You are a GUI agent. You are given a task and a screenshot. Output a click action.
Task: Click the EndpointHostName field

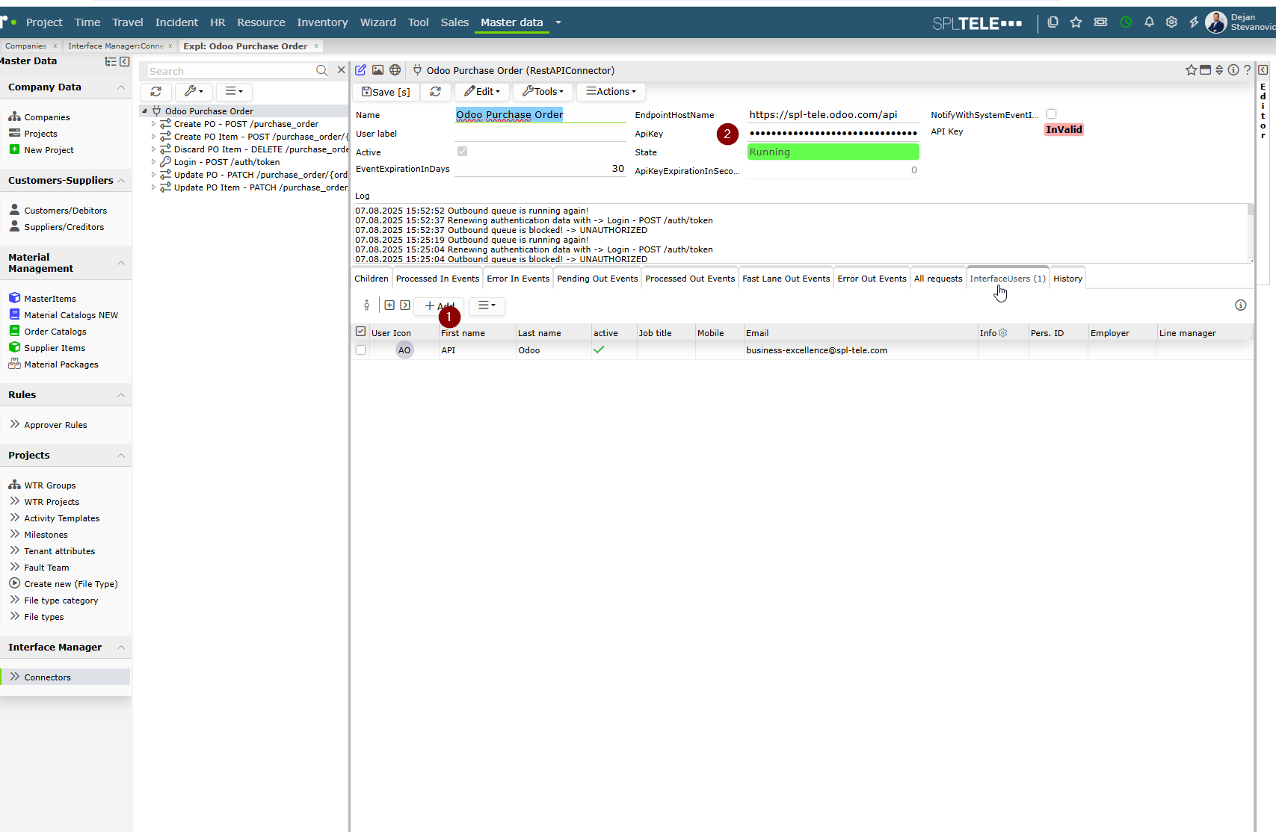click(x=833, y=114)
